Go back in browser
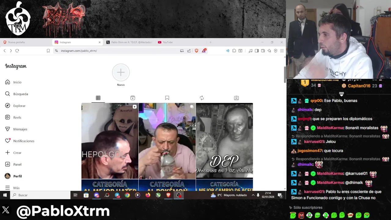The image size is (391, 220). 5,51
